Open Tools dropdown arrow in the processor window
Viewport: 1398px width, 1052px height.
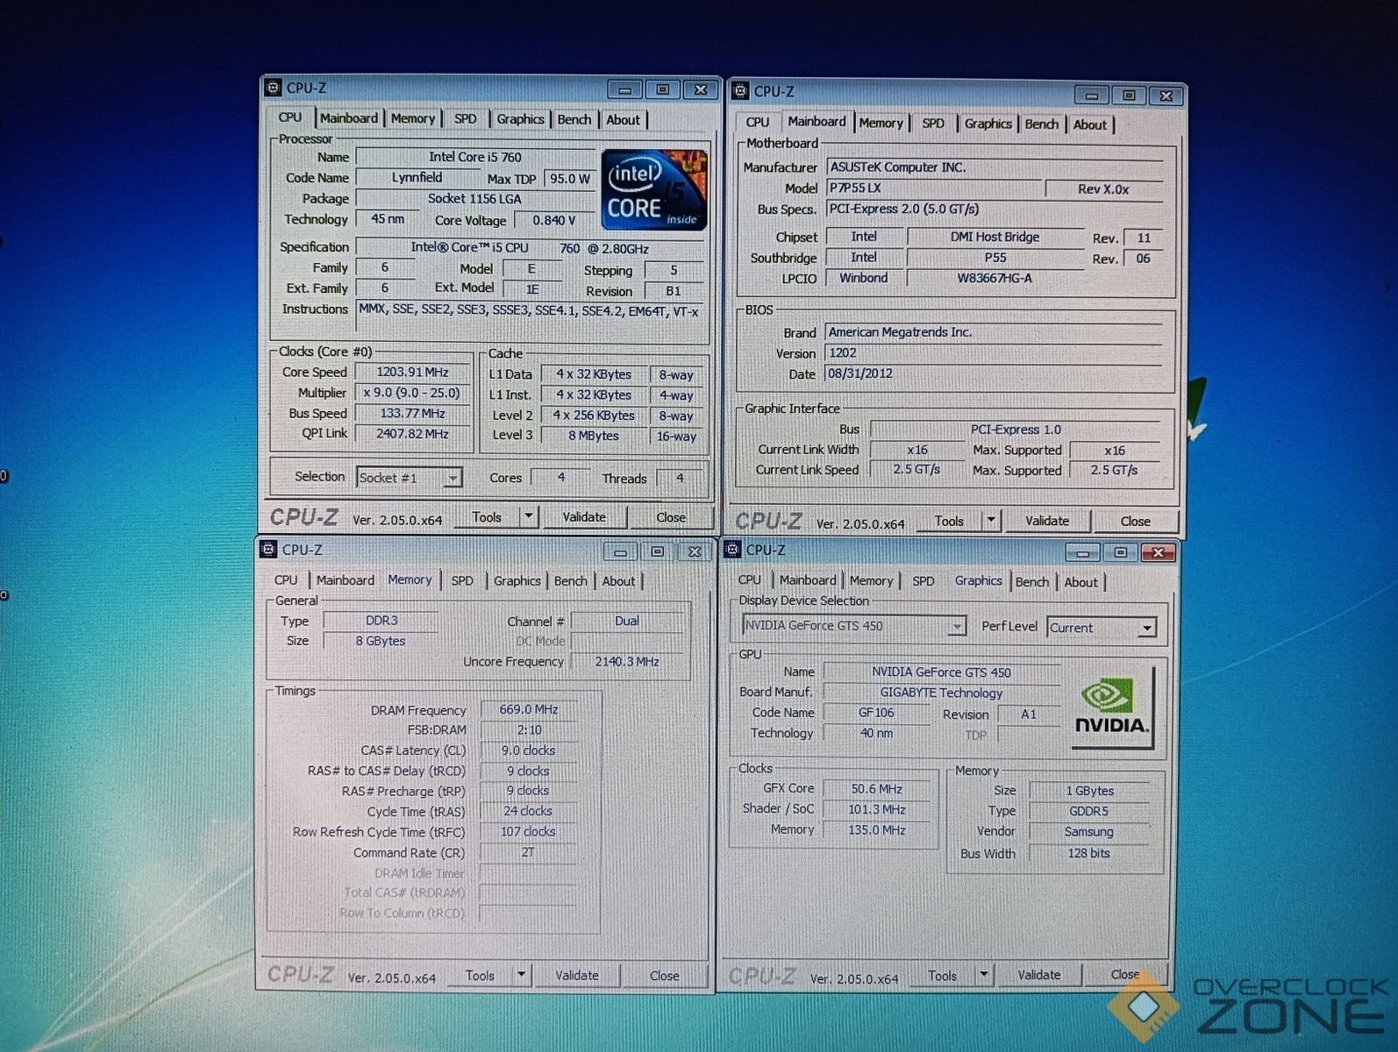[529, 516]
